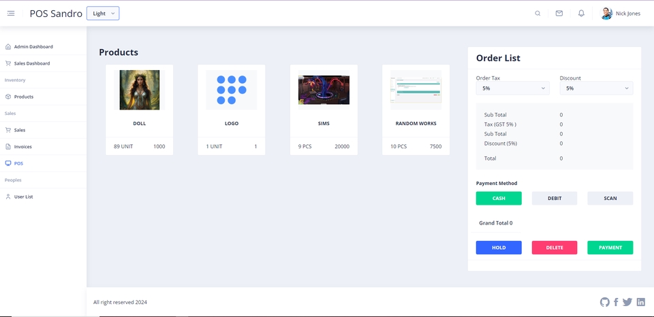This screenshot has width=654, height=317.
Task: Click the POS Sandro title
Action: pyautogui.click(x=56, y=14)
